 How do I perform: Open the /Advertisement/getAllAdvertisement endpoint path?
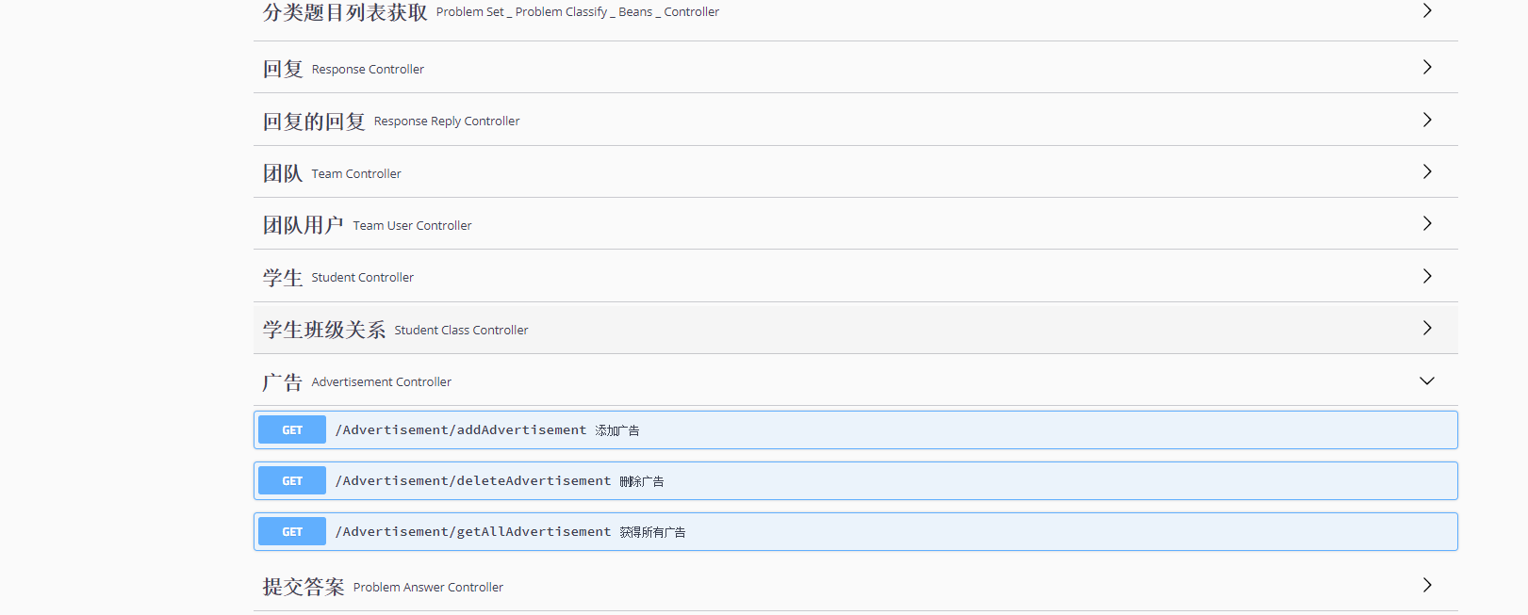pos(473,531)
